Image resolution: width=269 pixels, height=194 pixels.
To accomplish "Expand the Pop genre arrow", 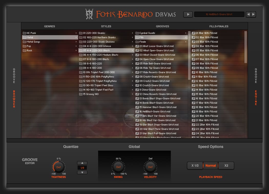I will point(76,46).
